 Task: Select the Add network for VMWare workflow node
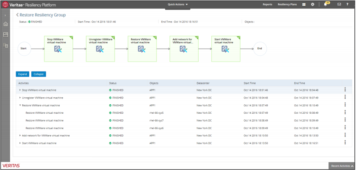pos(183,48)
